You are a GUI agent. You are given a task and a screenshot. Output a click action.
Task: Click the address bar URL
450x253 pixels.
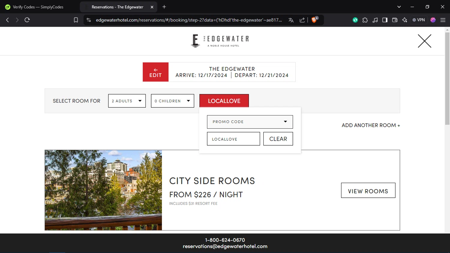tap(189, 20)
